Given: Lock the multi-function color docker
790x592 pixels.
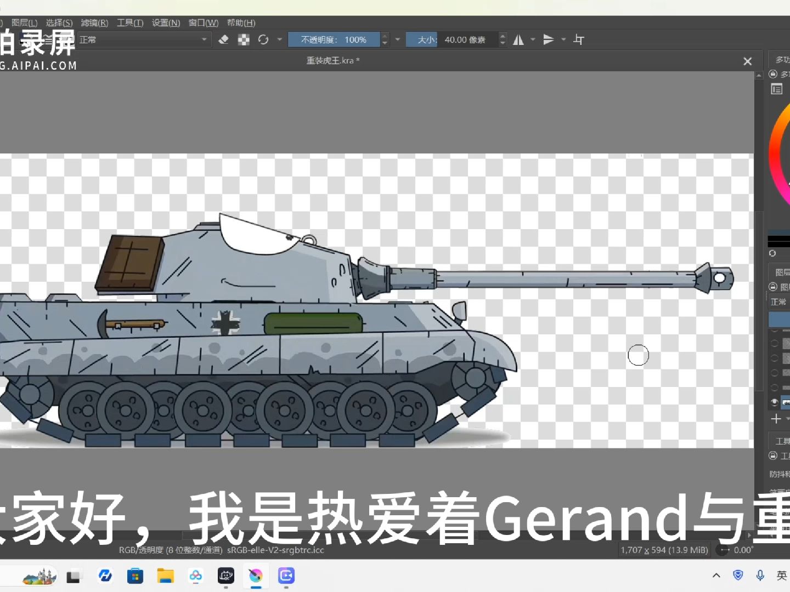Looking at the screenshot, I should (773, 74).
